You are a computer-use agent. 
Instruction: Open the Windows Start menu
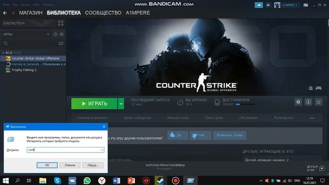click(x=6, y=180)
